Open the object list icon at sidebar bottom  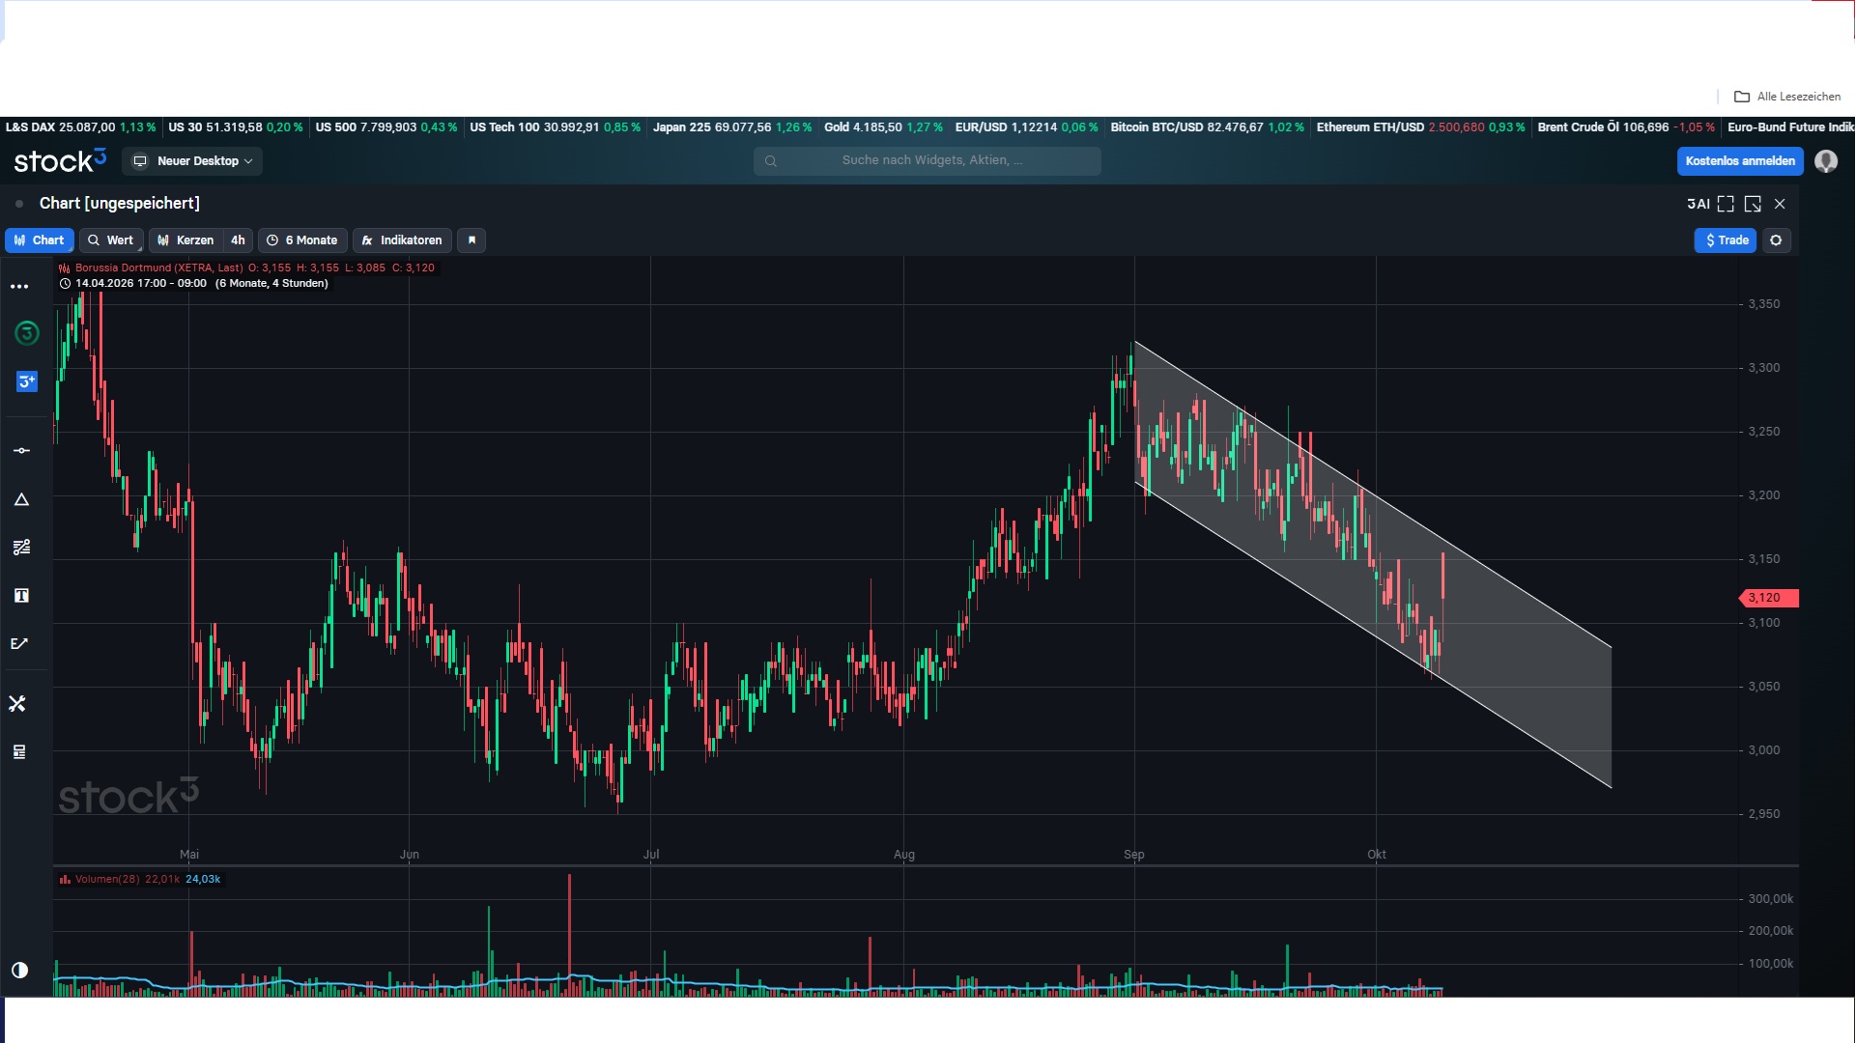click(x=19, y=751)
